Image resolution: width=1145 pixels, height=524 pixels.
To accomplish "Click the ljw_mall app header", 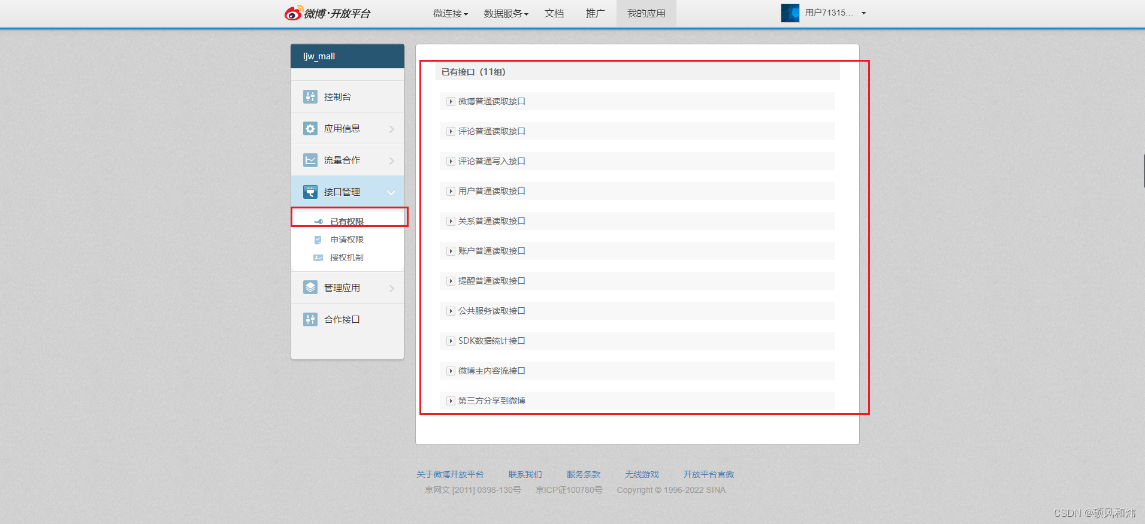I will (348, 56).
